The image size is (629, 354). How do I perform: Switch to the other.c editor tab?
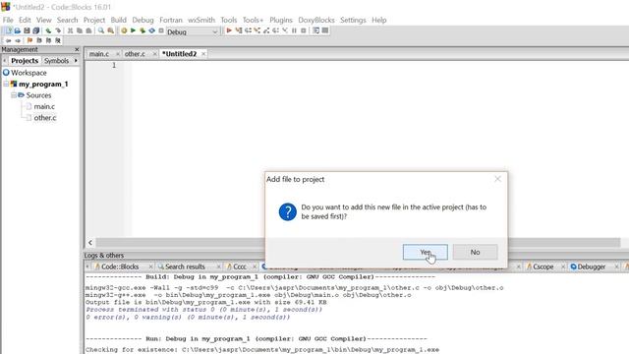point(135,54)
